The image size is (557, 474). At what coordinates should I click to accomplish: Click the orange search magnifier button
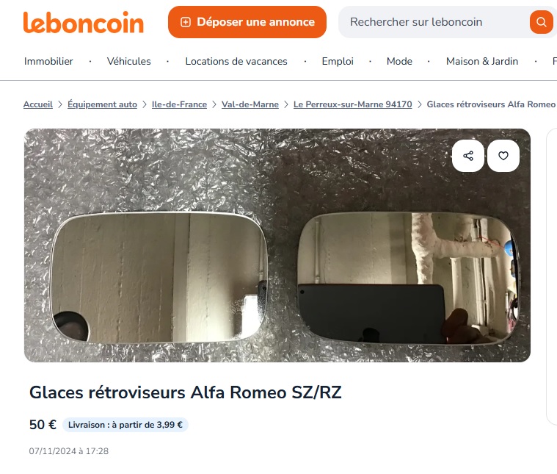pos(541,22)
